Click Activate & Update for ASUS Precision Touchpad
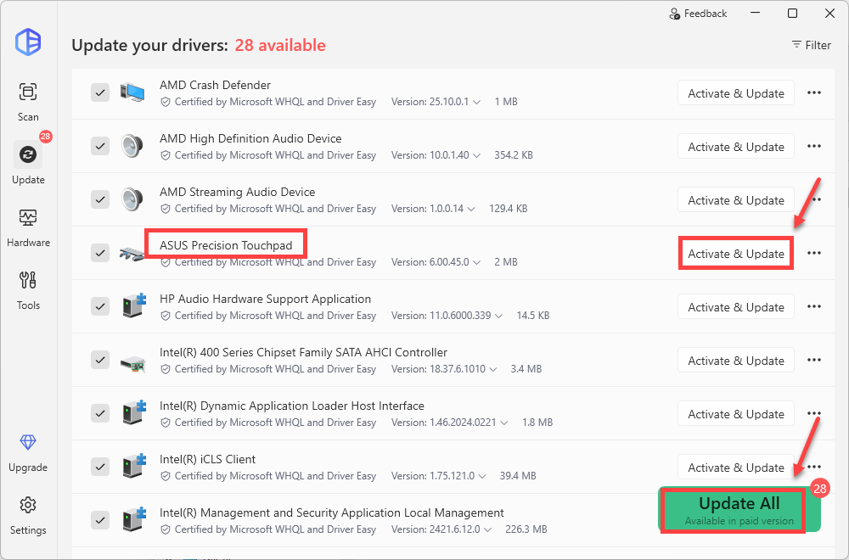Viewport: 849px width, 560px height. point(735,254)
